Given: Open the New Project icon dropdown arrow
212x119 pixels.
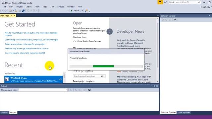Looking at the screenshot, I should tap(13, 11).
